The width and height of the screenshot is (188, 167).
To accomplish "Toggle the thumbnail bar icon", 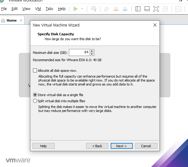I will point(147,9).
